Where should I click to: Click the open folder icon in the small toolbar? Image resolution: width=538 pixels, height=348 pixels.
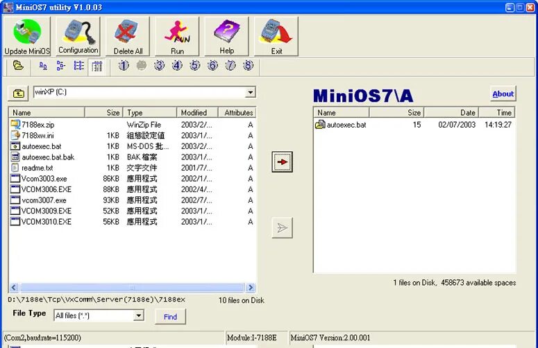coord(18,65)
